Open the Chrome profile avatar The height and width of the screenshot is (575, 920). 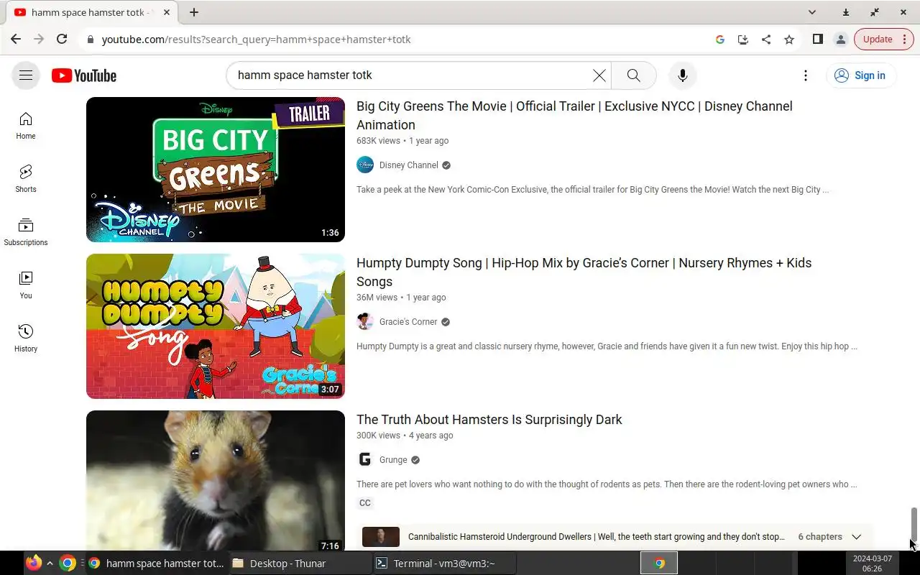point(841,40)
